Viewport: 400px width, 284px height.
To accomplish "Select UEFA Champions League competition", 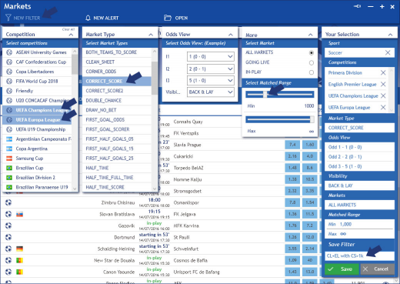I will tap(37, 110).
